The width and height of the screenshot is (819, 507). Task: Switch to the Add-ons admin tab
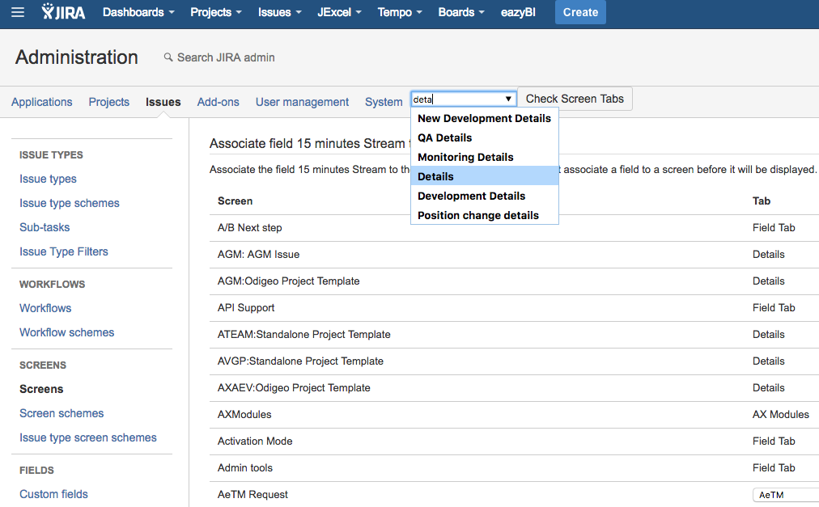coord(219,102)
